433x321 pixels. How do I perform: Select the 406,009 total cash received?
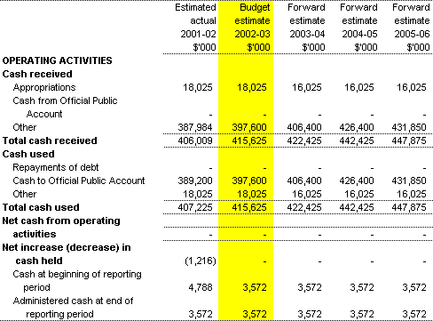(x=195, y=140)
